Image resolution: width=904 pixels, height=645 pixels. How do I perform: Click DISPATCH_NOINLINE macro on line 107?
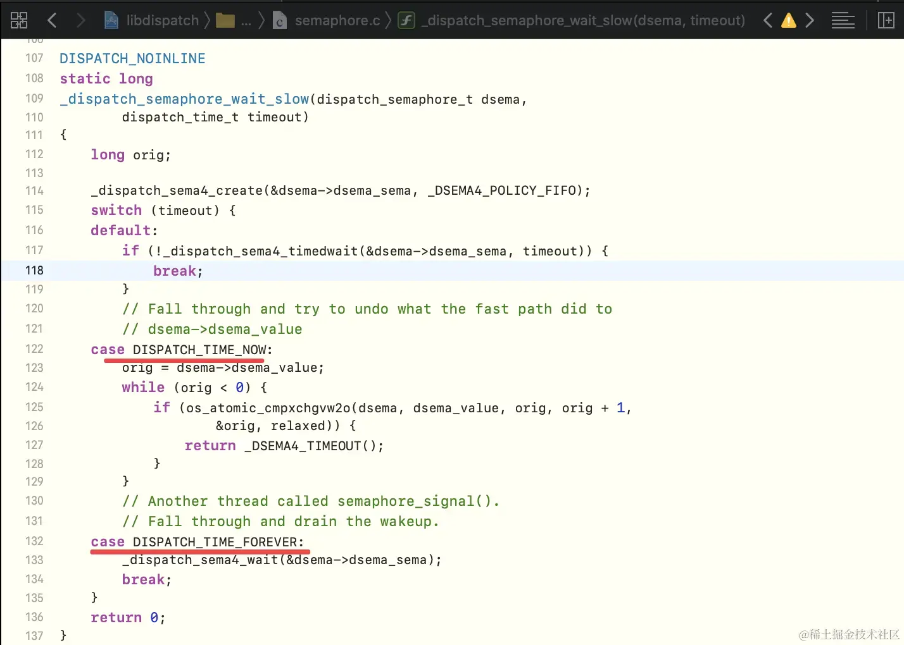pos(132,59)
